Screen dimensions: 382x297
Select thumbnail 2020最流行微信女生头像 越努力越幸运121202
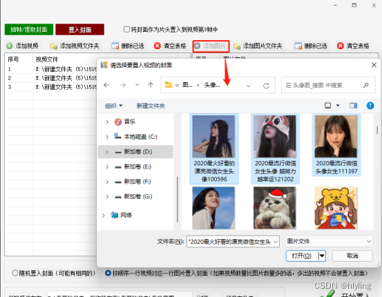pyautogui.click(x=275, y=148)
